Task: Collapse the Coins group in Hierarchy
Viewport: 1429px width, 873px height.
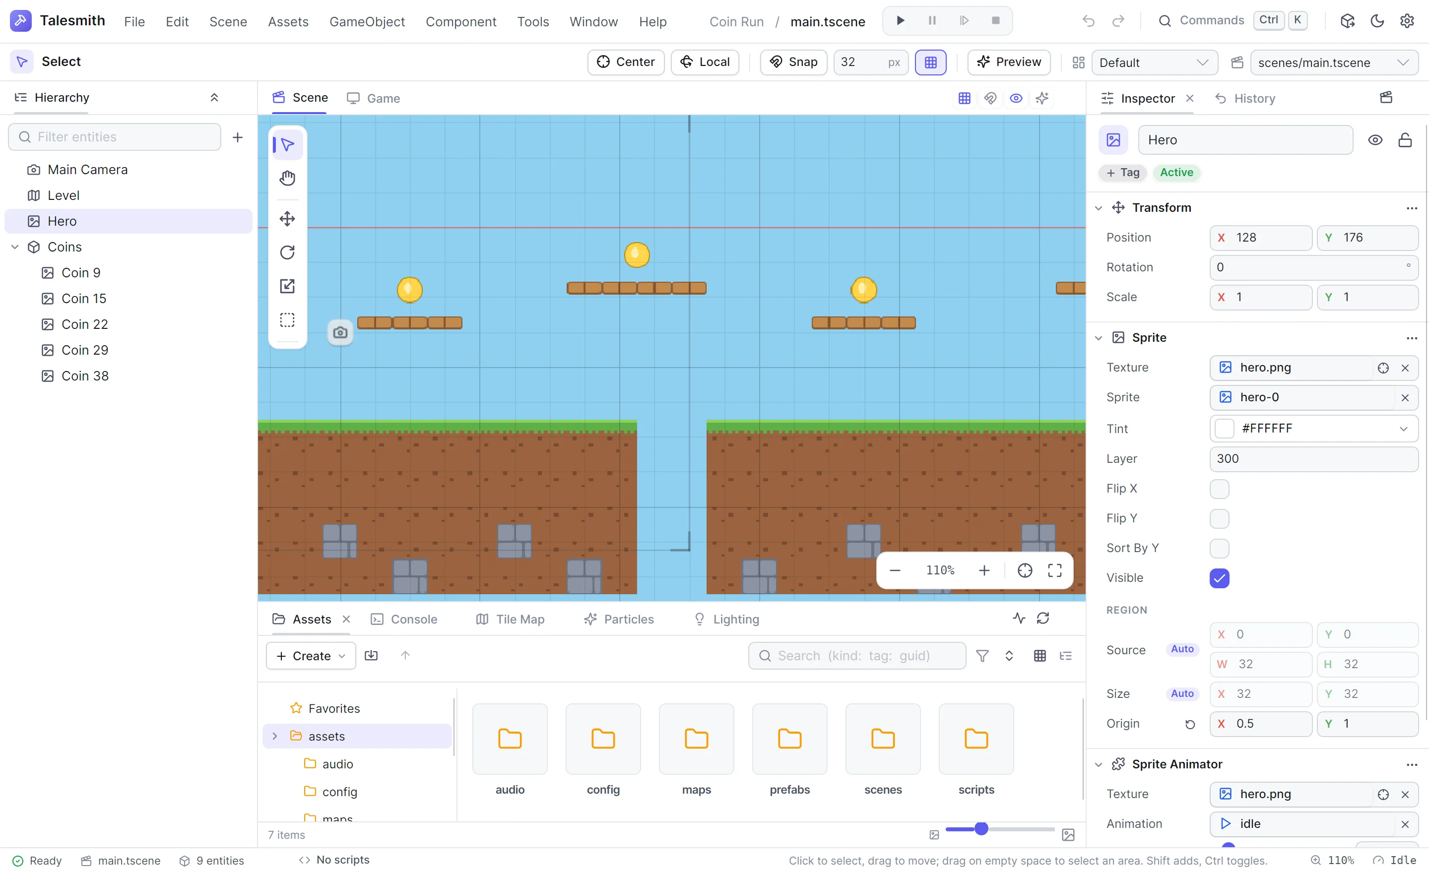Action: pyautogui.click(x=15, y=247)
